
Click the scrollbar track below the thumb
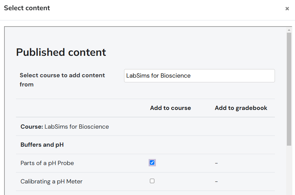(289, 170)
